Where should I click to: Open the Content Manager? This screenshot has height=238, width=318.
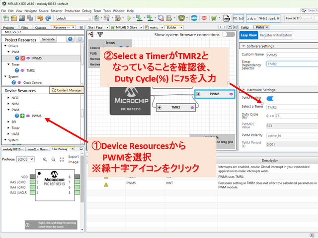point(66,90)
